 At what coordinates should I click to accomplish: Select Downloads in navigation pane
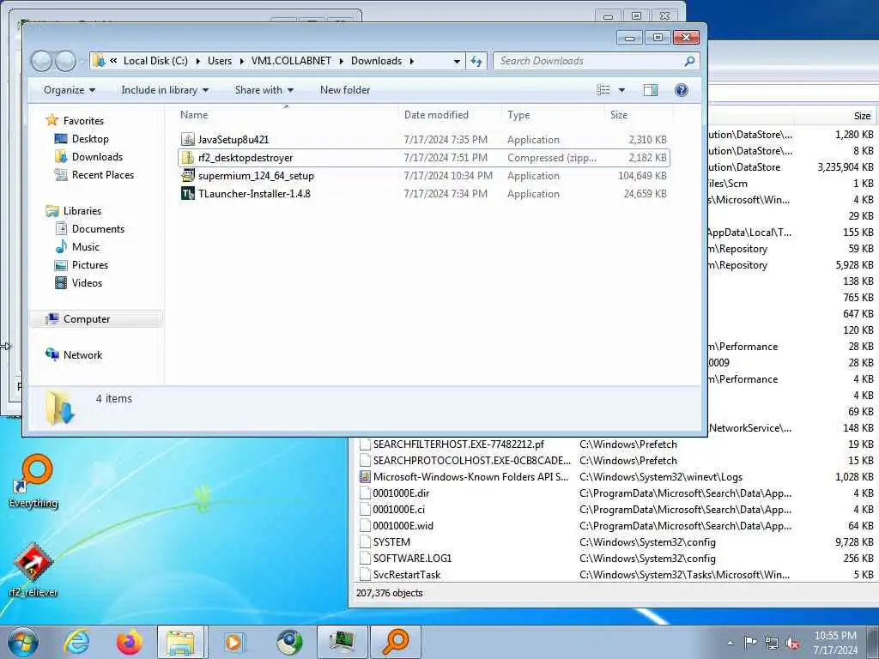(97, 157)
